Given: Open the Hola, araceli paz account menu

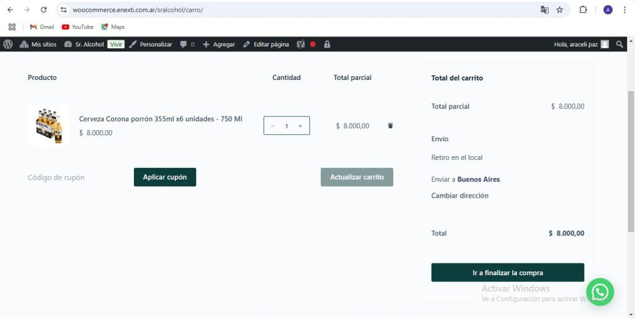Looking at the screenshot, I should point(581,44).
